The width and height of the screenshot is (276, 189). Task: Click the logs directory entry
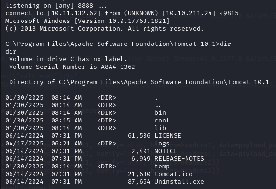click(x=162, y=144)
